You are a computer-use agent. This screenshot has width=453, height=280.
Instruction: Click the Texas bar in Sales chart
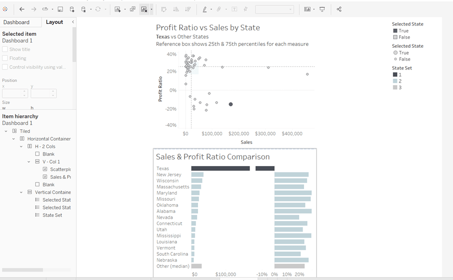point(220,168)
